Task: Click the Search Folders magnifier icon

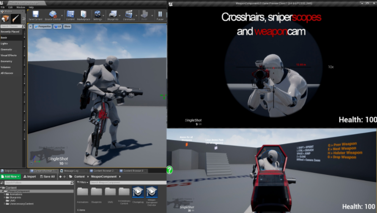Action: pos(72,183)
